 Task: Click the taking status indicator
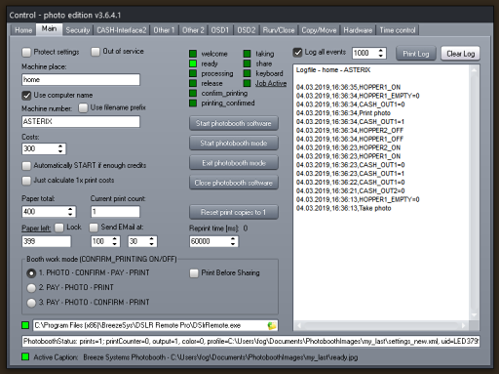pos(248,54)
